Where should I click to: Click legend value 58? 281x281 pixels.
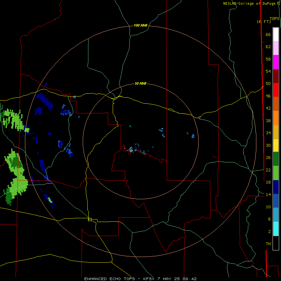tap(268, 59)
